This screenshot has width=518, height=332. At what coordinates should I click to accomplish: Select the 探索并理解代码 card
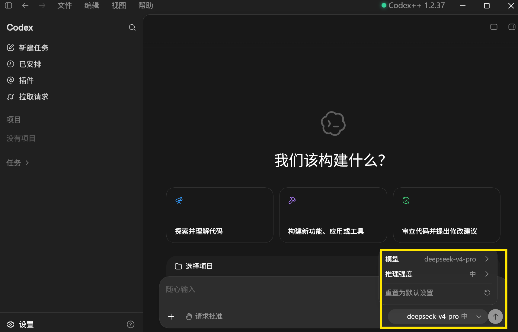220,215
